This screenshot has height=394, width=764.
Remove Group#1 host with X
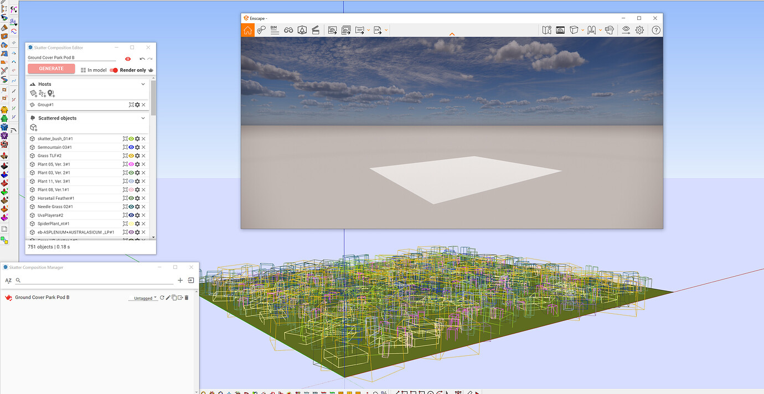143,105
